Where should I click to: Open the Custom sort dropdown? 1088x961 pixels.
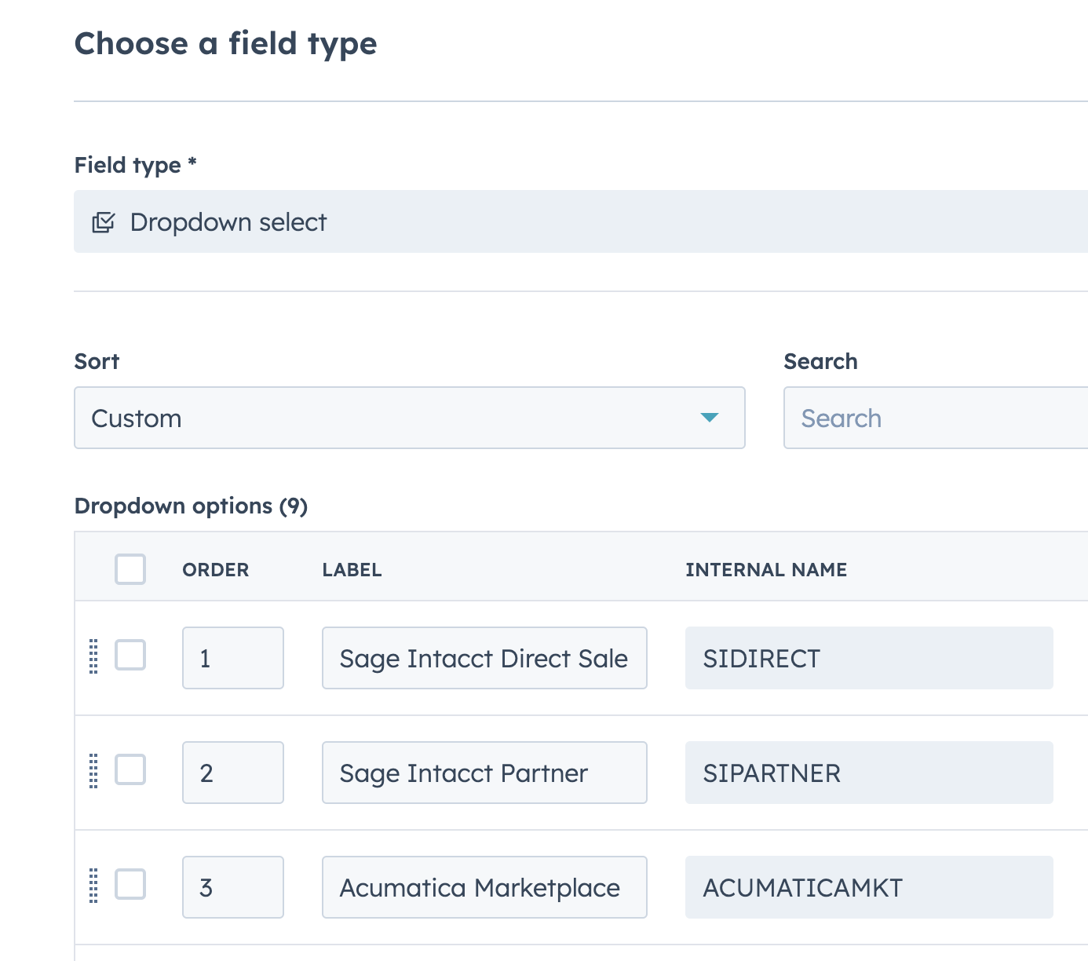point(409,418)
